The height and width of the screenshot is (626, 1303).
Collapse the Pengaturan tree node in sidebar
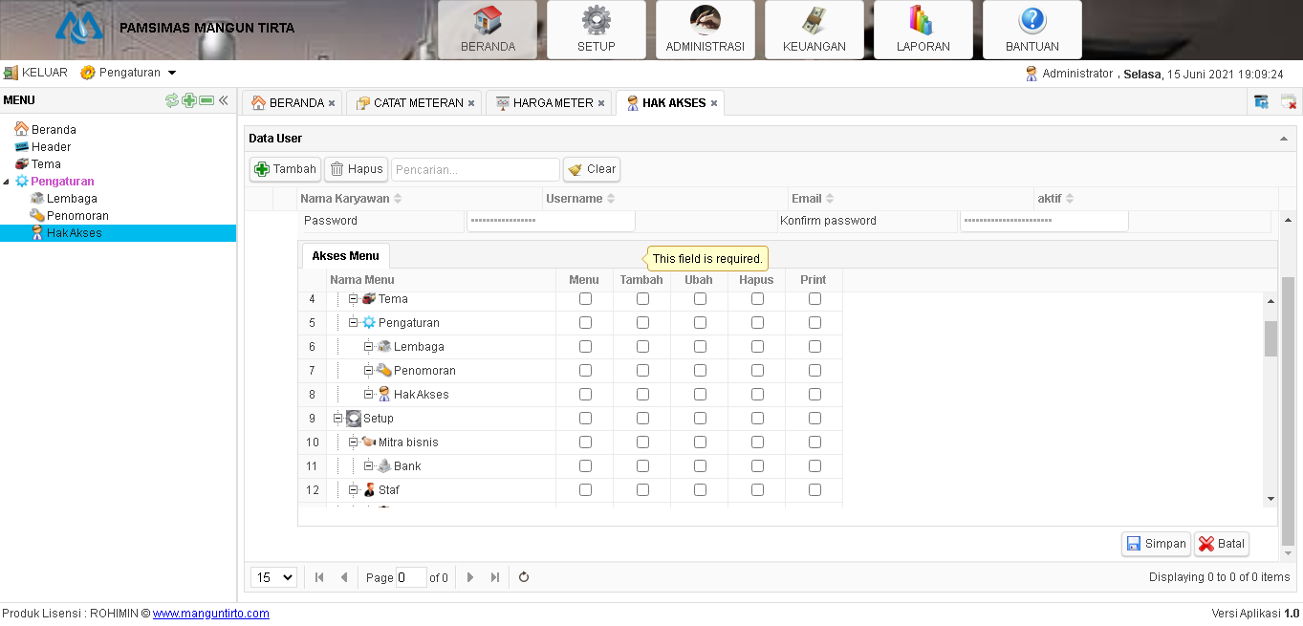click(x=8, y=182)
